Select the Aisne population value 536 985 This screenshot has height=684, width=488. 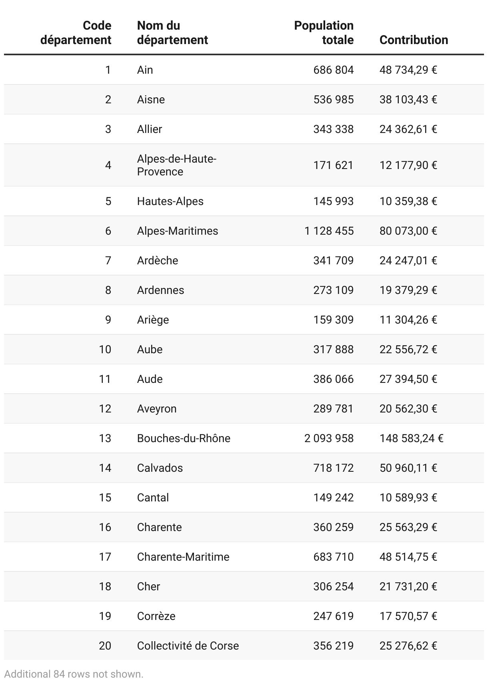(333, 100)
